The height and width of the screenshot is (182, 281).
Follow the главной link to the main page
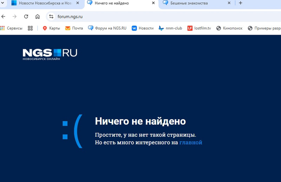coord(191,142)
